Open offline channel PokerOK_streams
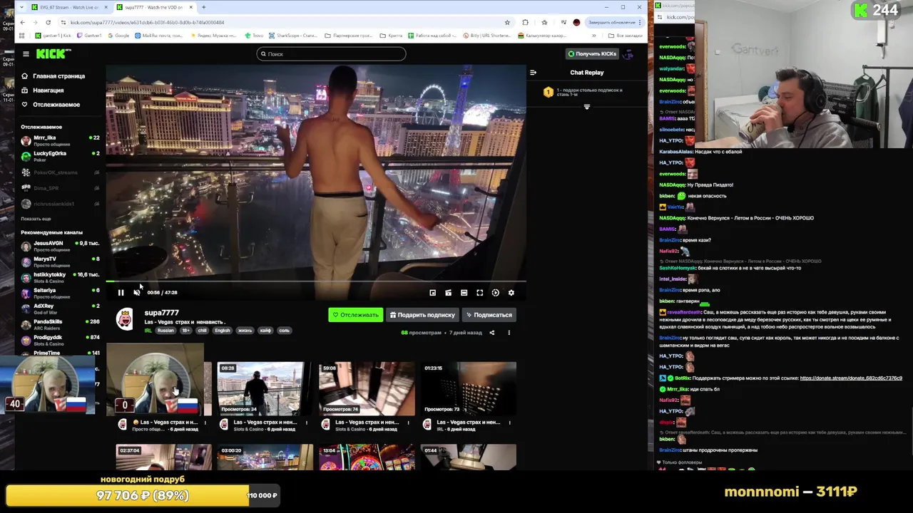The image size is (913, 513). click(x=60, y=172)
